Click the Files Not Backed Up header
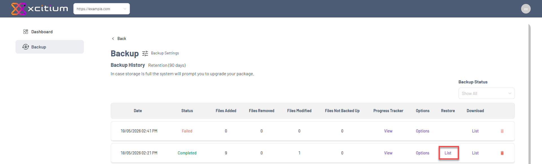This screenshot has height=164, width=542. tap(342, 111)
